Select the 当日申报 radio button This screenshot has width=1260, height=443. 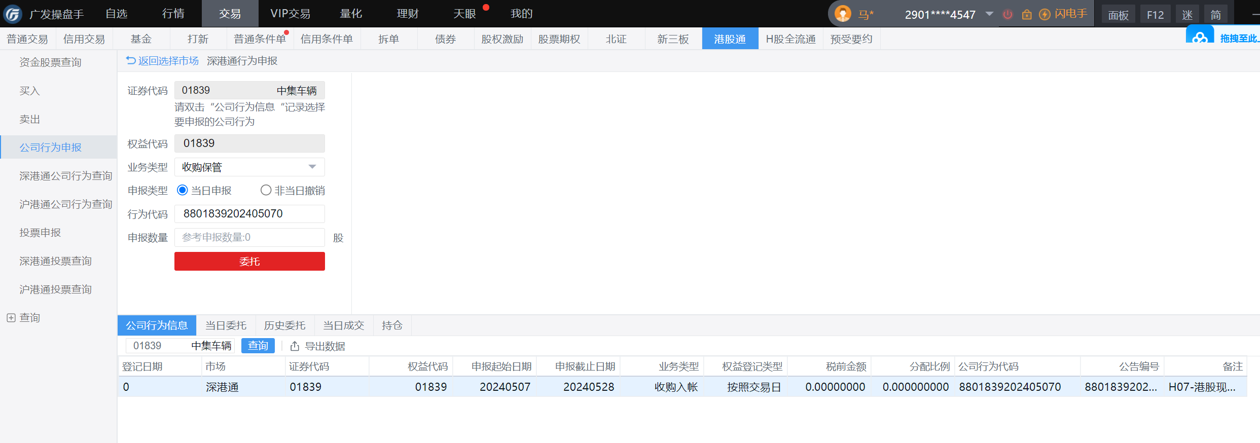182,191
